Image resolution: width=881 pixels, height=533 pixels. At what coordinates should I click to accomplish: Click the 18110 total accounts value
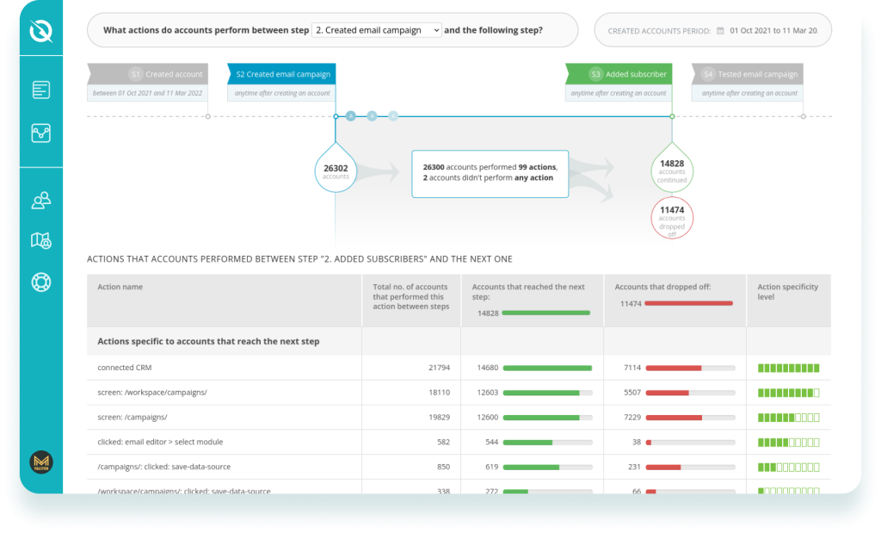[x=440, y=393]
